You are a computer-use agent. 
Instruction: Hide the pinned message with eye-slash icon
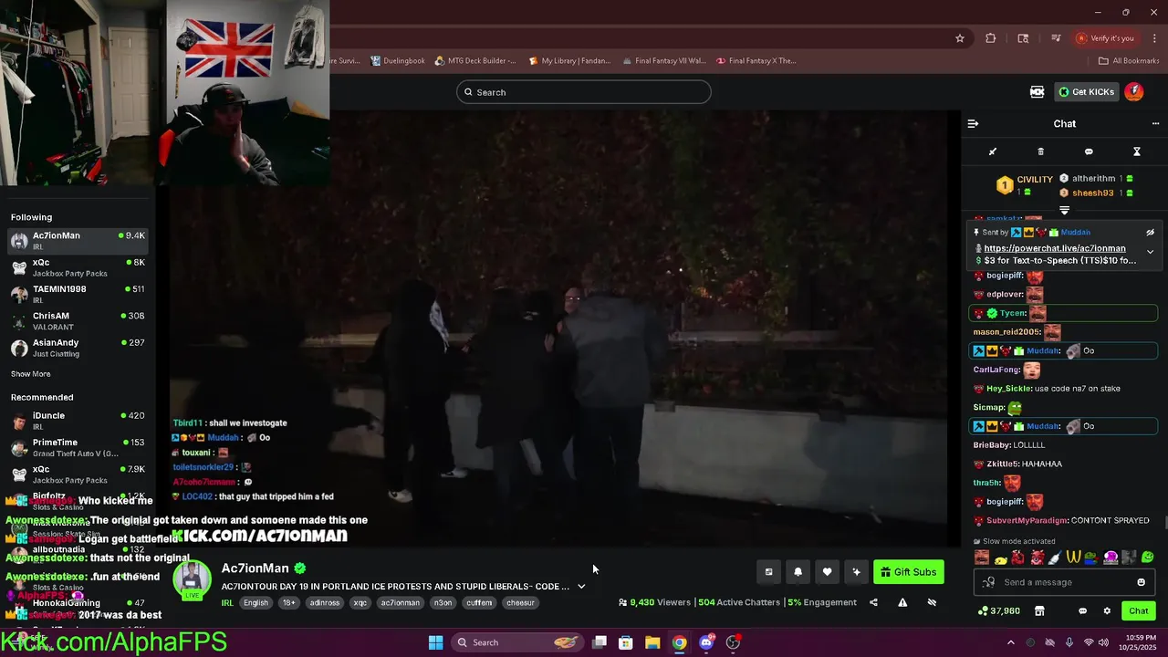[1150, 233]
